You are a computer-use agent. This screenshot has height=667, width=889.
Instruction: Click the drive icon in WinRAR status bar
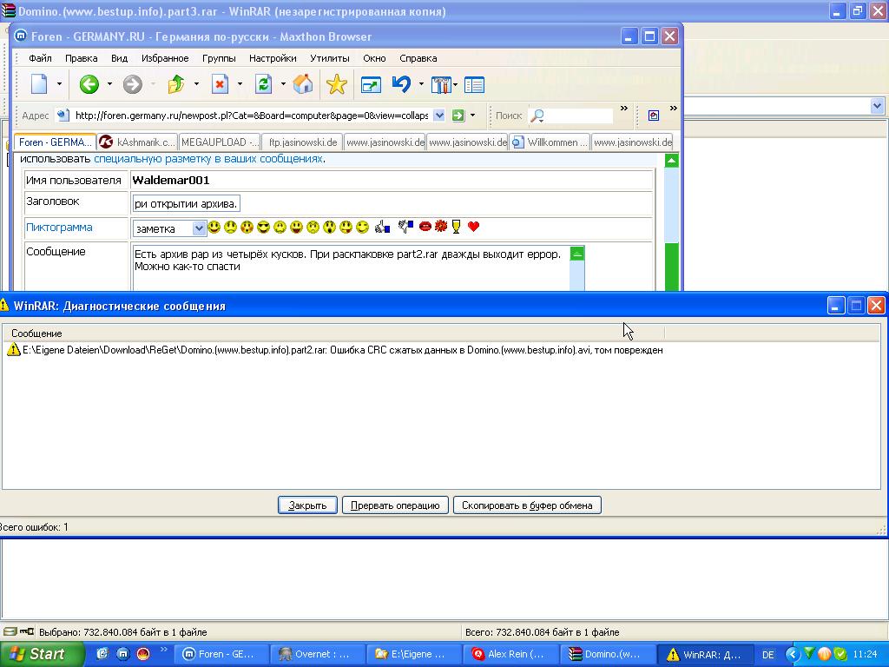[10, 631]
